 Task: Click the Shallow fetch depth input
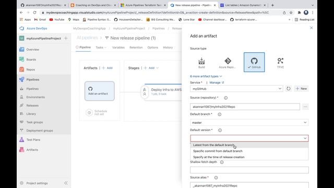[249, 170]
